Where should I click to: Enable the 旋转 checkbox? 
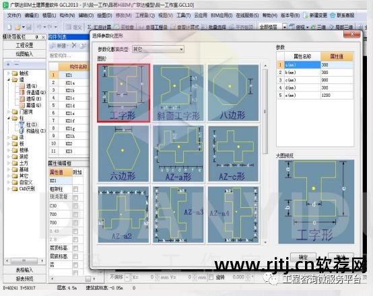pos(211,277)
